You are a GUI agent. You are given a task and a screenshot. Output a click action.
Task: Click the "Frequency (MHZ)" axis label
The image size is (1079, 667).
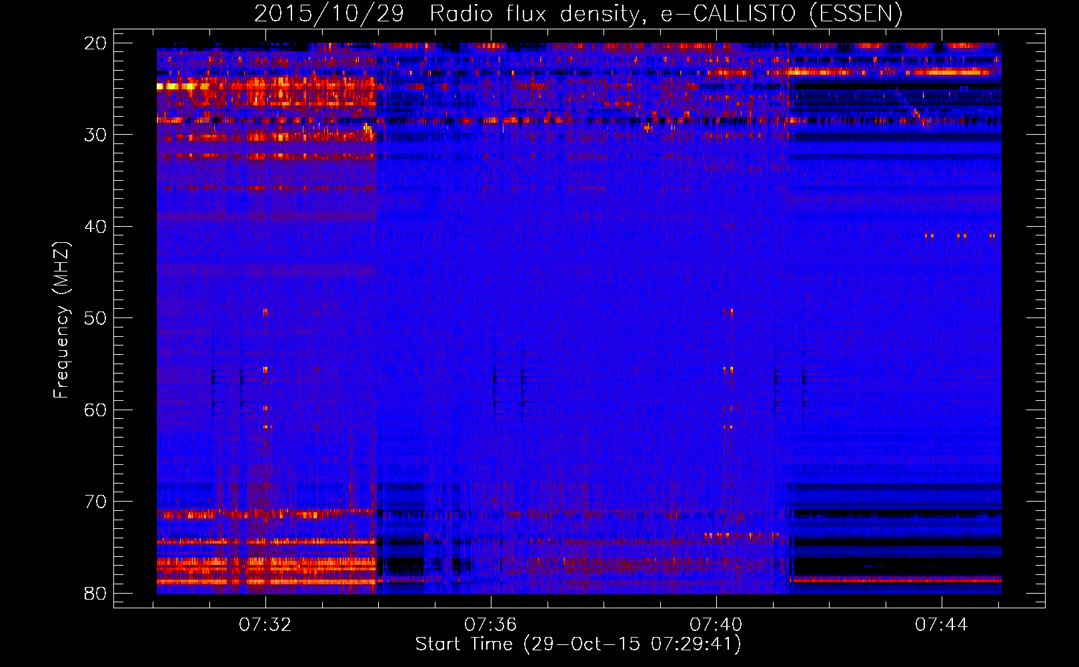tap(61, 319)
